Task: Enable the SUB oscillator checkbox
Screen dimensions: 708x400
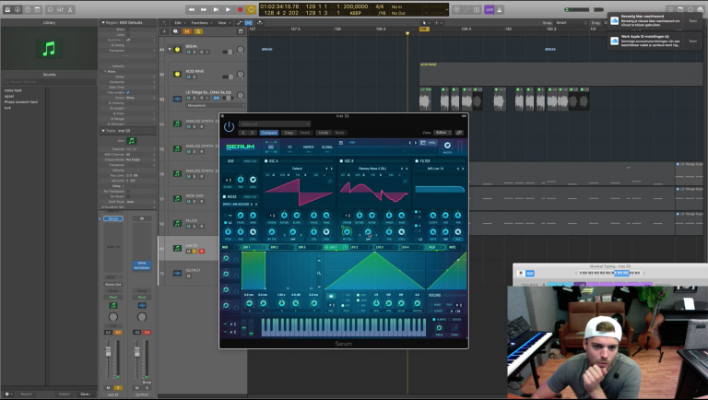Action: tap(224, 161)
